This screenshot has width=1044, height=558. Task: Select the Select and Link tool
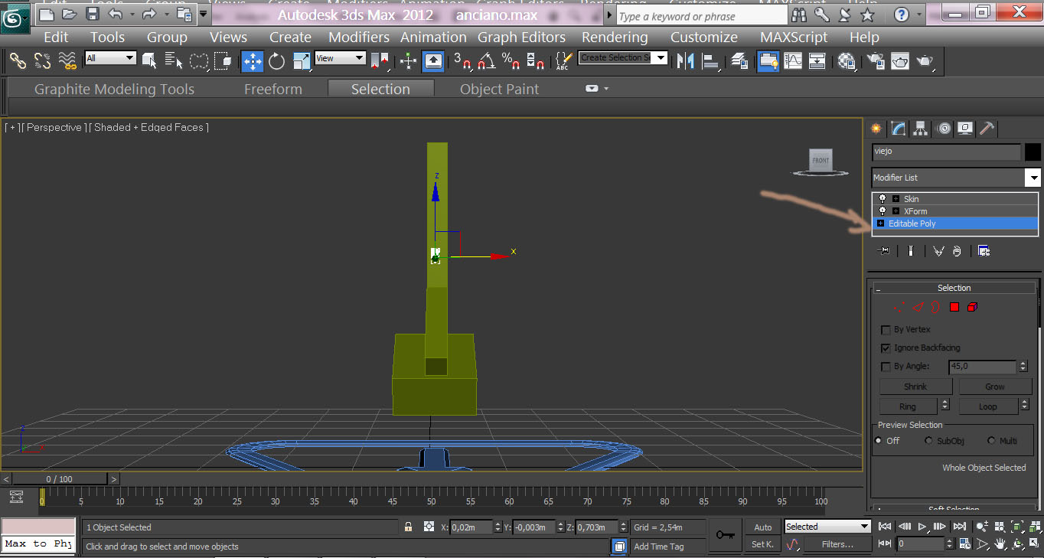tap(18, 60)
